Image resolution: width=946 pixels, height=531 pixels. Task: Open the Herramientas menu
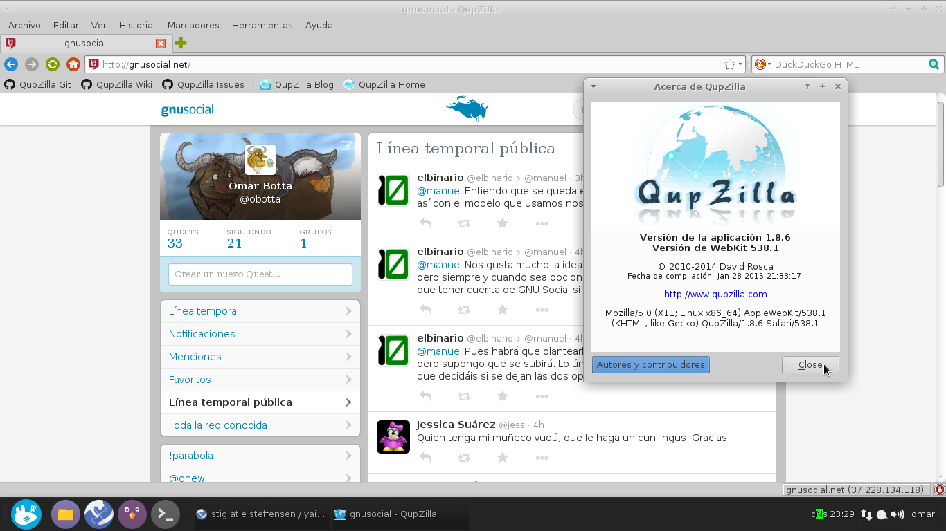[x=262, y=25]
